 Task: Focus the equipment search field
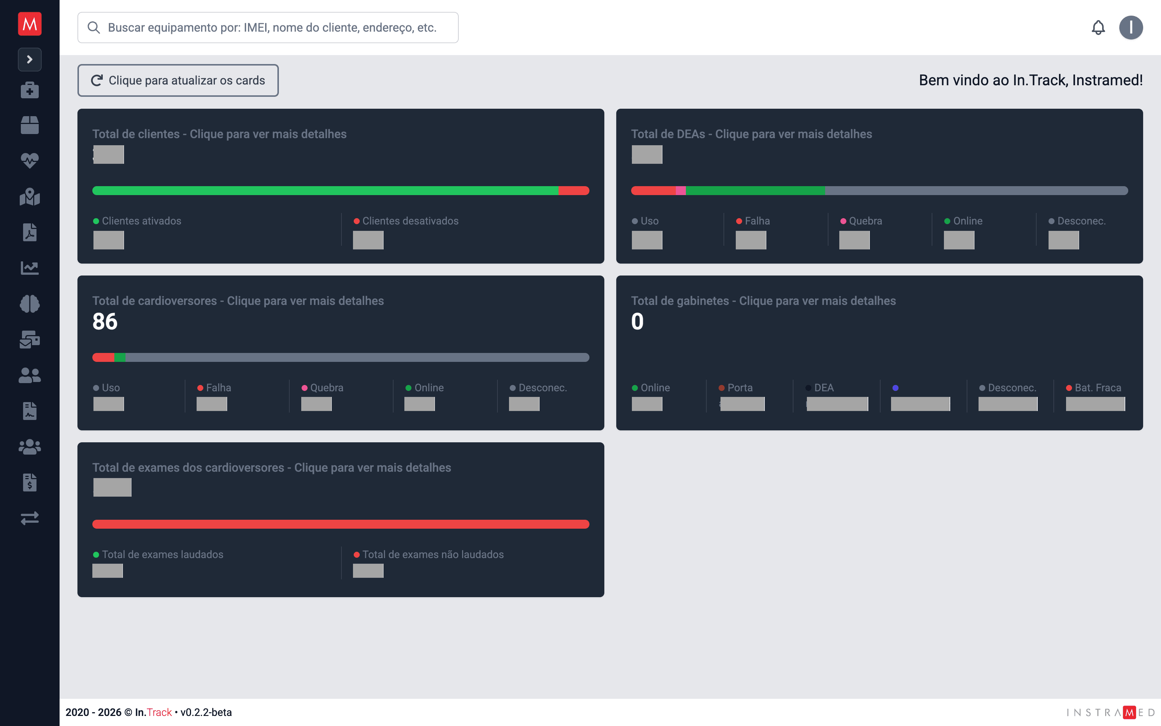[268, 28]
